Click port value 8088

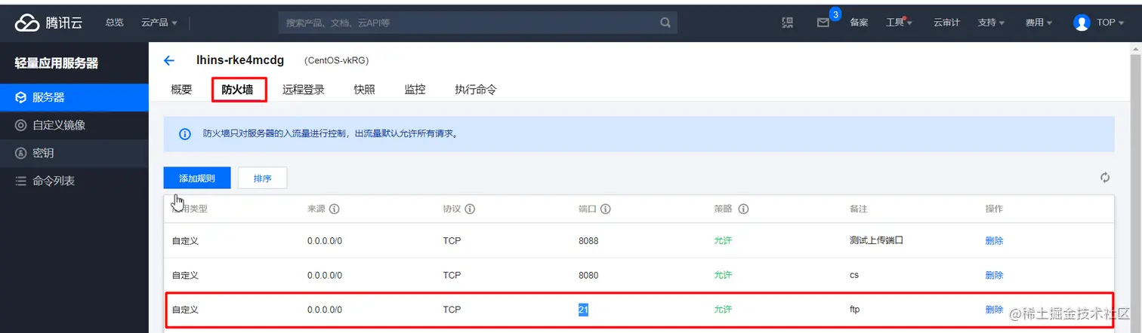pyautogui.click(x=588, y=241)
